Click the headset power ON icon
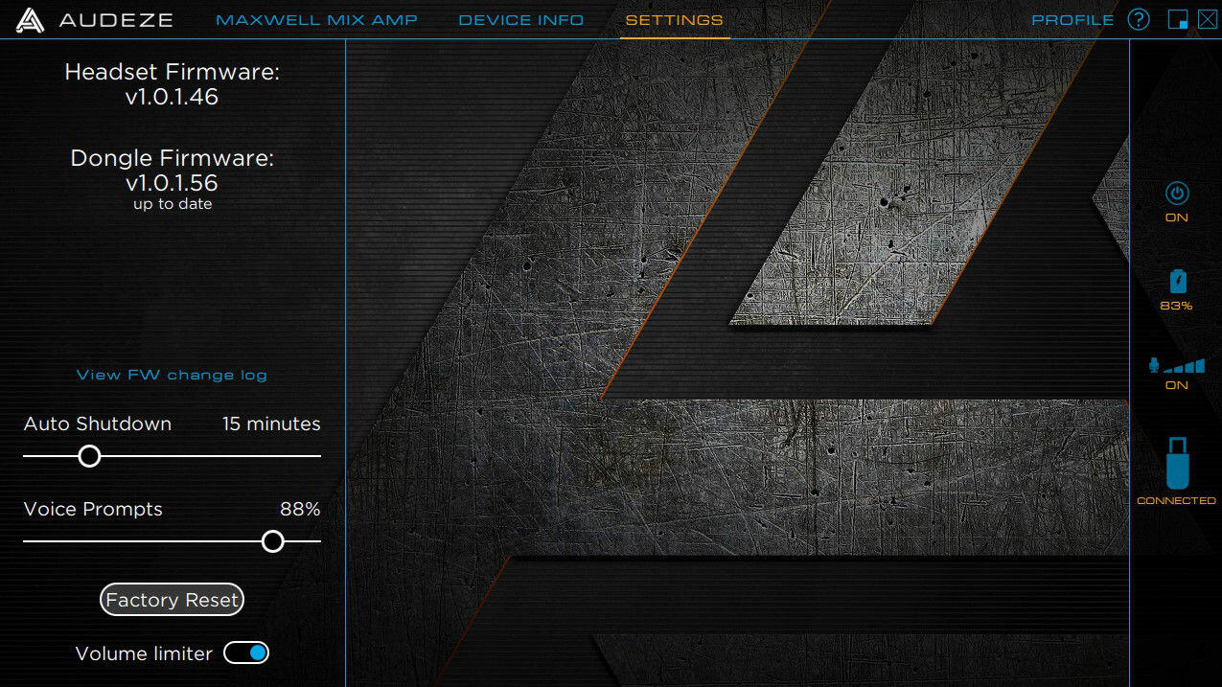1222x687 pixels. (1177, 194)
